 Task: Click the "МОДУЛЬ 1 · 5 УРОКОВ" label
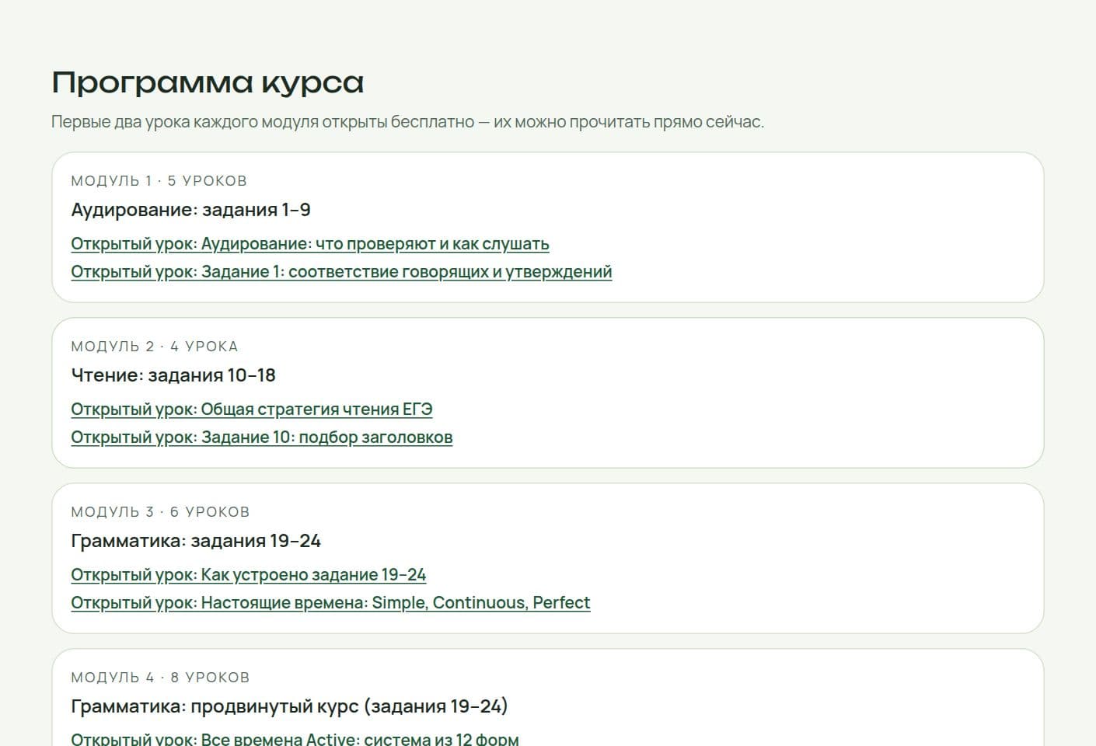(x=159, y=181)
